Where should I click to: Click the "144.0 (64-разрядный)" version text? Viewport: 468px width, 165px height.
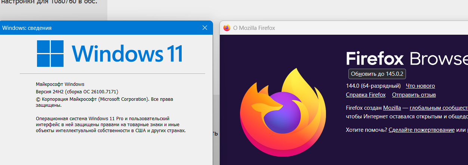click(x=373, y=86)
